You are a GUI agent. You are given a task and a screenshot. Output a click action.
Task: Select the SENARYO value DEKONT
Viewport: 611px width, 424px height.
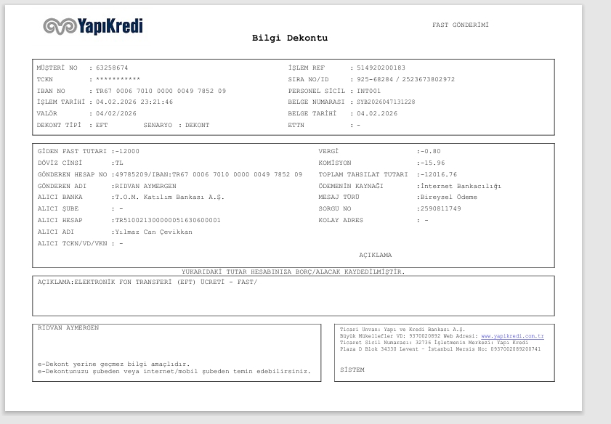197,126
